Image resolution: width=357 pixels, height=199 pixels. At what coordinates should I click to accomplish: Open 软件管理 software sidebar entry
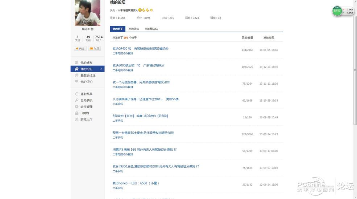pos(84,106)
